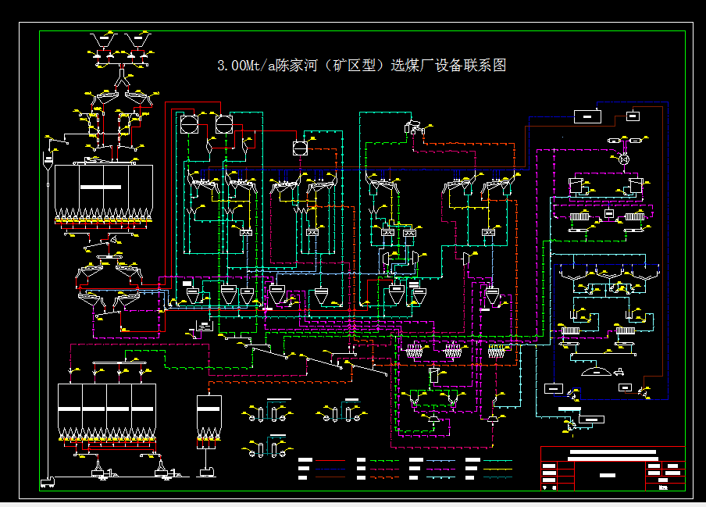Select the circular valve symbol with X mark

coord(624,159)
